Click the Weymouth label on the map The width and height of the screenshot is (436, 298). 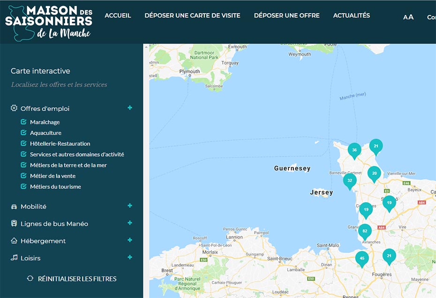(x=300, y=54)
